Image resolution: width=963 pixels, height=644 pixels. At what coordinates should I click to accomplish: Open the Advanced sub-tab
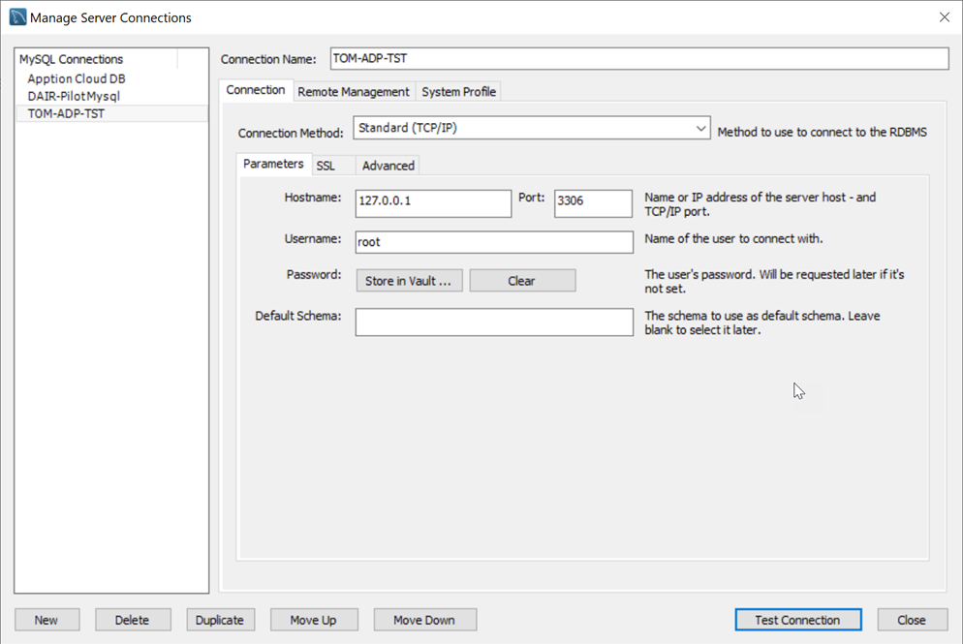point(388,166)
